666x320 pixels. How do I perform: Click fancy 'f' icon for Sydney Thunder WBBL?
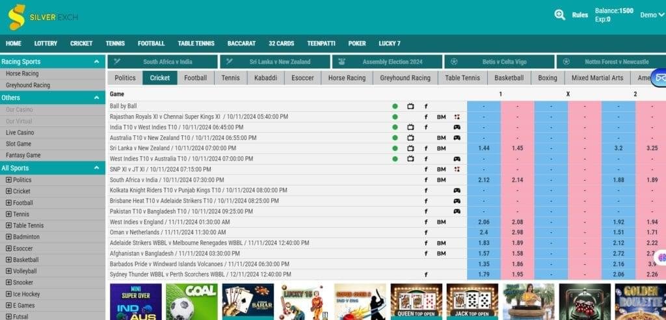pyautogui.click(x=426, y=274)
